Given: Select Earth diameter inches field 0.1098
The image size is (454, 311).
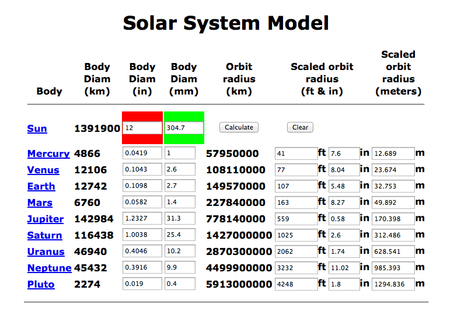Looking at the screenshot, I should [x=142, y=186].
